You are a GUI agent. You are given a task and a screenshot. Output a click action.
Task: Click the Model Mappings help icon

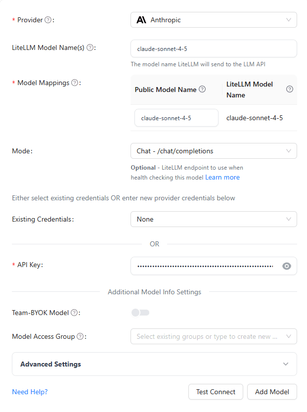[x=74, y=83]
